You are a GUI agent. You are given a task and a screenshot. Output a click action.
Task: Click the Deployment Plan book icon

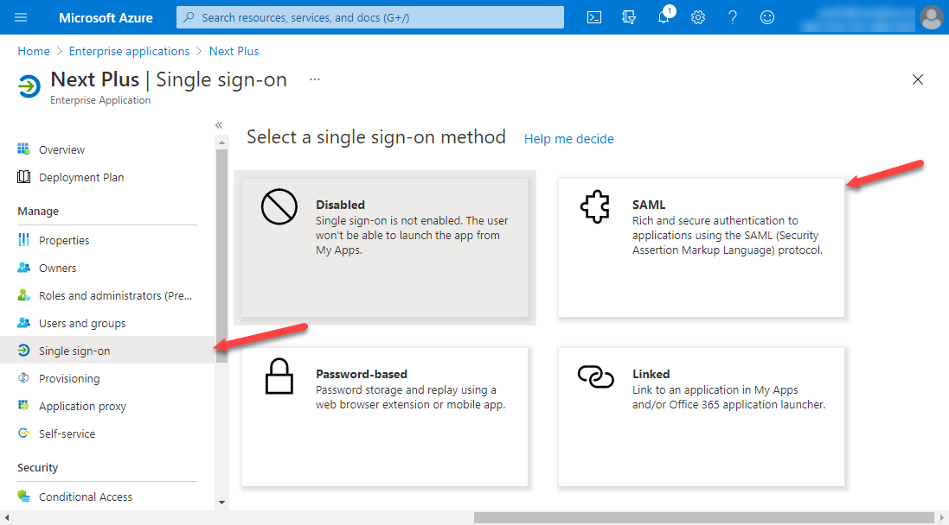pos(23,176)
